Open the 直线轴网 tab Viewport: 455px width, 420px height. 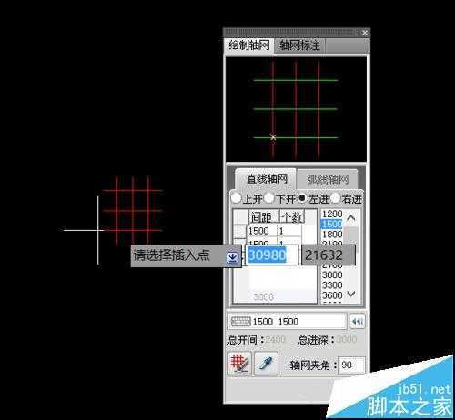[267, 179]
